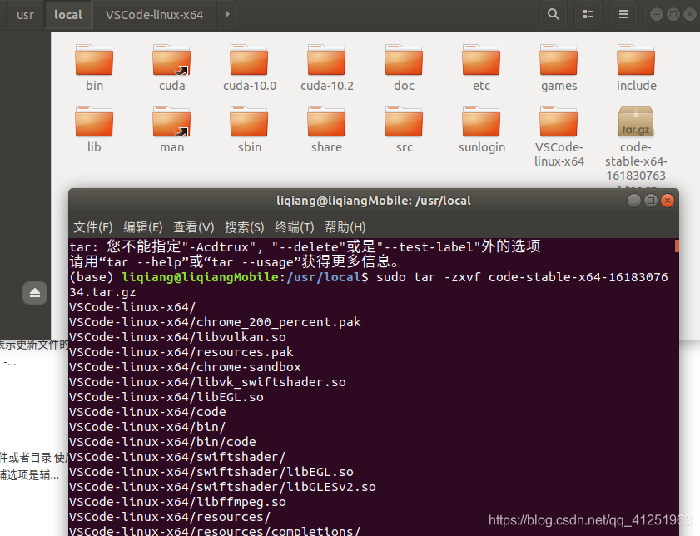Open the hamburger menu in Nautilus
This screenshot has width=700, height=536.
(x=623, y=14)
